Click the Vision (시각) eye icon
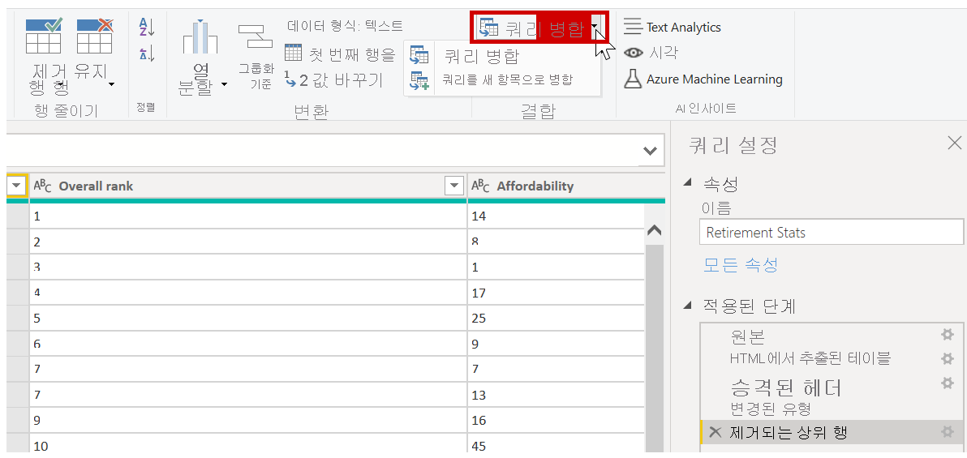This screenshot has height=458, width=967. tap(634, 53)
